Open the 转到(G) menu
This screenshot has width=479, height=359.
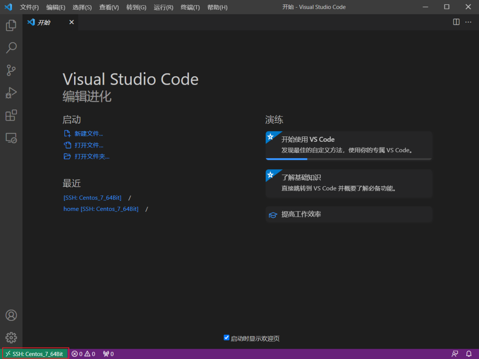click(136, 7)
